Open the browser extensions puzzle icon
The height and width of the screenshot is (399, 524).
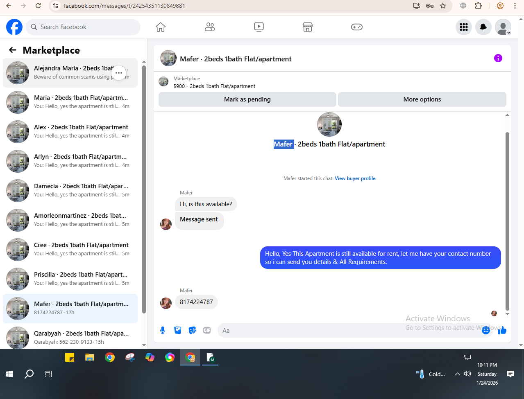tap(479, 6)
